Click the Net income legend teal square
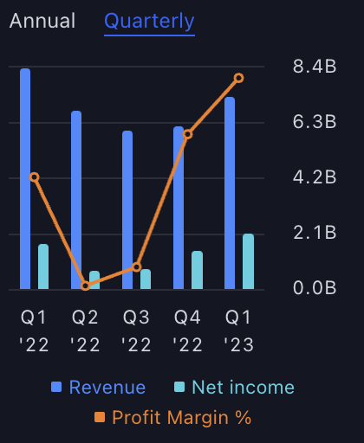The height and width of the screenshot is (443, 364). point(179,387)
